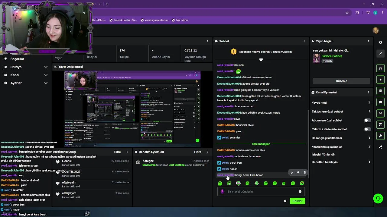Click the Bir mesaj gönderin input field
The height and width of the screenshot is (217, 387).
pyautogui.click(x=261, y=191)
